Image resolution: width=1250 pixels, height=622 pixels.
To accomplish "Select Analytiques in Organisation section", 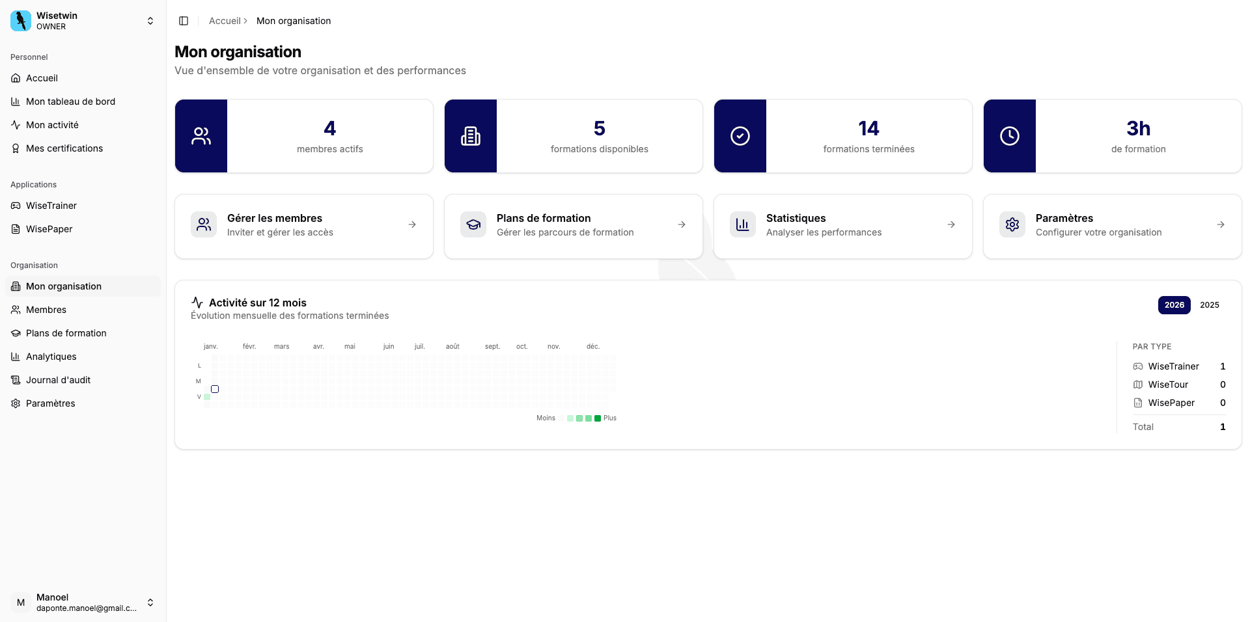I will pos(51,356).
